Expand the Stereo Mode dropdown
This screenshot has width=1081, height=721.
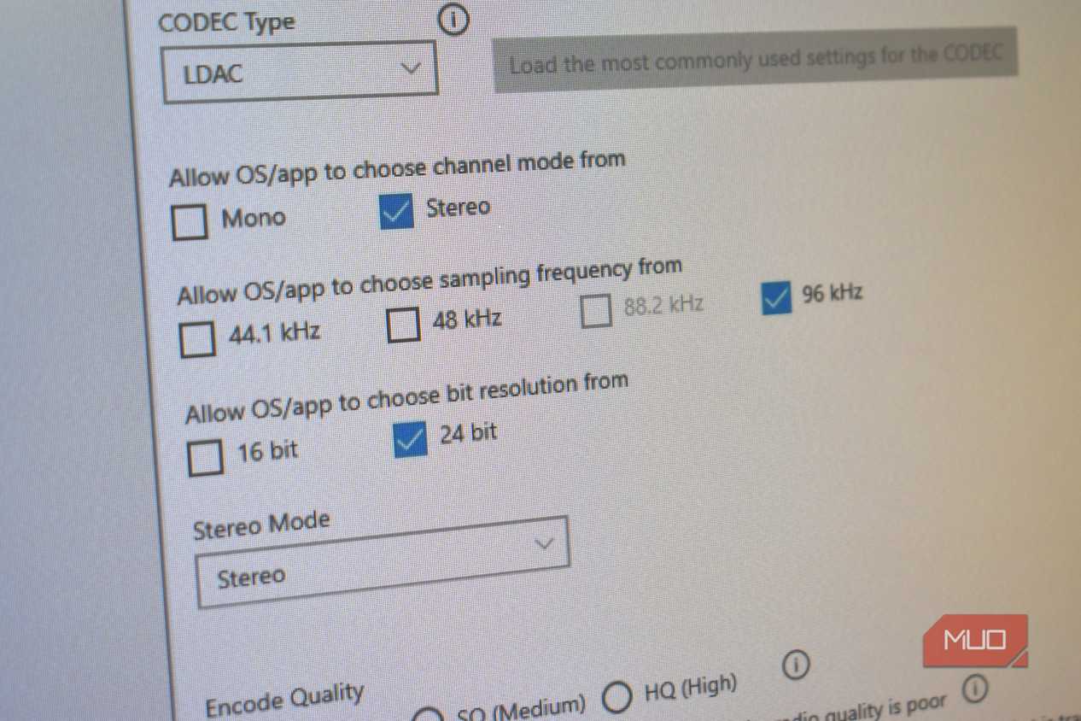tap(382, 562)
